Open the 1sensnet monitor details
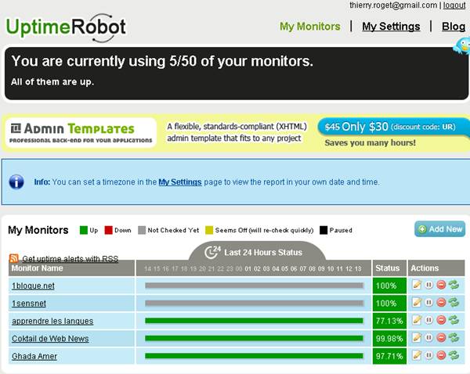470x374 pixels. 29,304
